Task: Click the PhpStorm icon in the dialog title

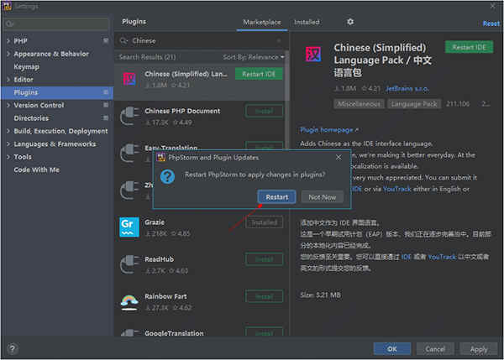Action: pyautogui.click(x=160, y=158)
